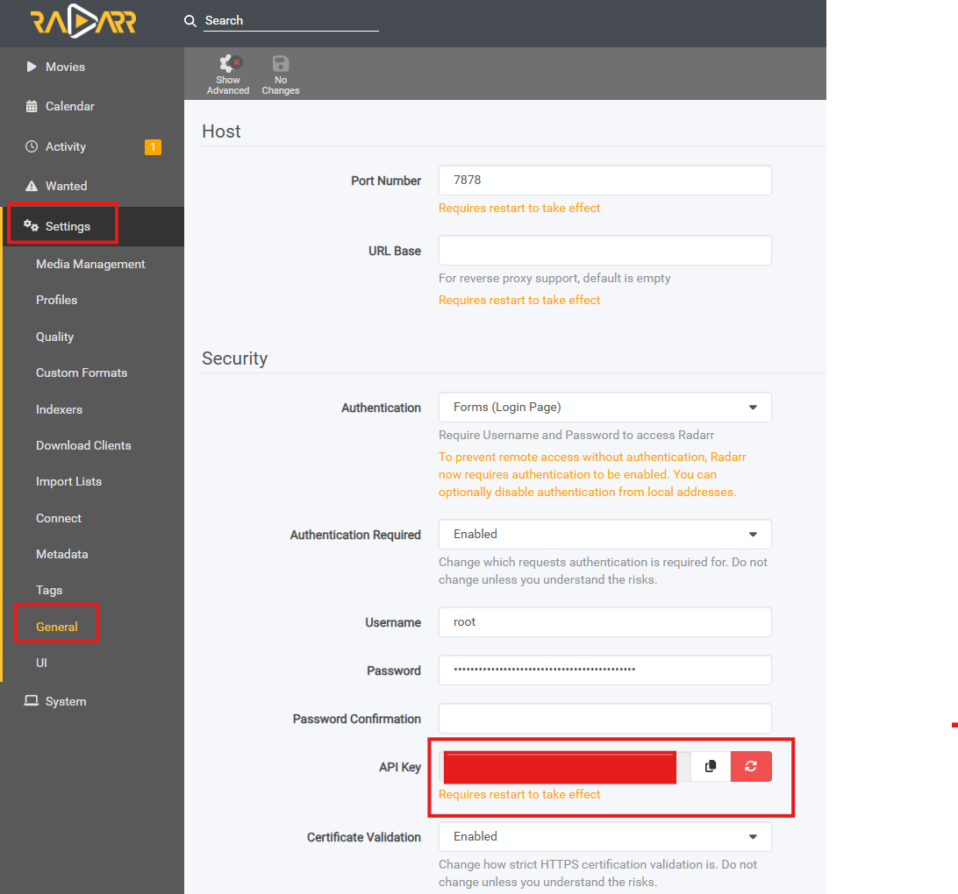Viewport: 958px width, 894px height.
Task: Click the No Changes save icon
Action: pos(281,64)
